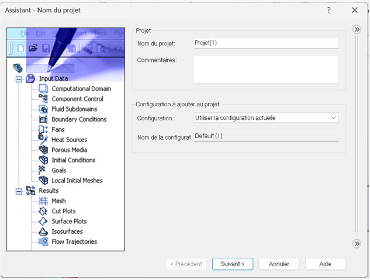
Task: Click the Flow Trajectories icon
Action: click(x=43, y=241)
